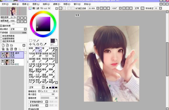Click the 正常 button in top toolbar
The width and height of the screenshot is (169, 110).
point(137,8)
